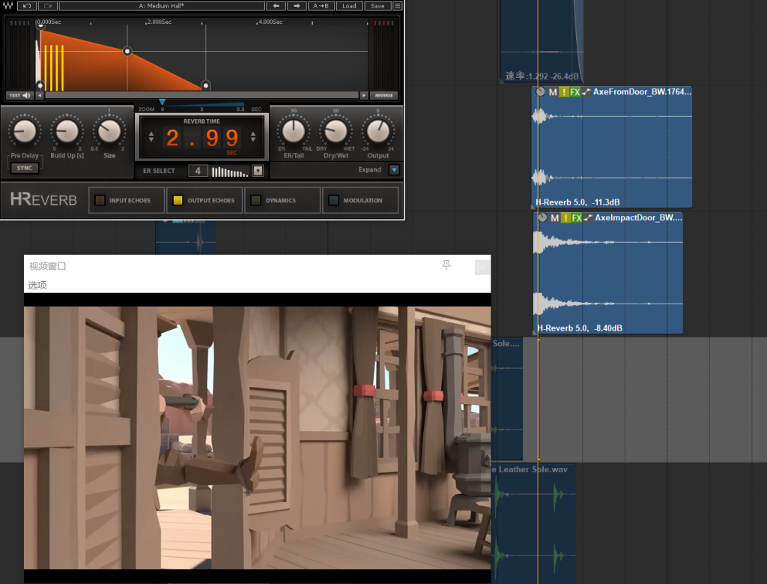Click the Build Up knob
The height and width of the screenshot is (584, 767).
(x=67, y=131)
